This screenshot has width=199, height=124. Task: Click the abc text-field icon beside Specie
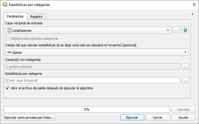[10, 52]
